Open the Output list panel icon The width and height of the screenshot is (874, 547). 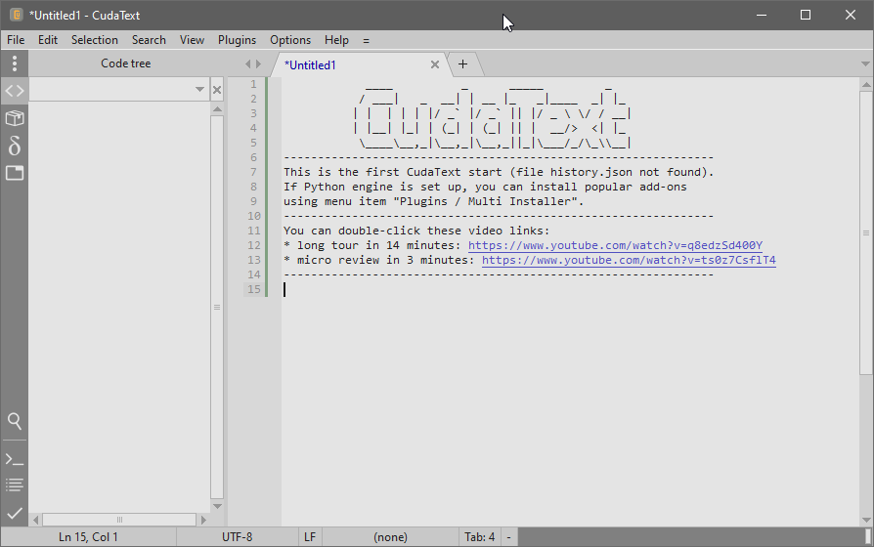pos(15,485)
